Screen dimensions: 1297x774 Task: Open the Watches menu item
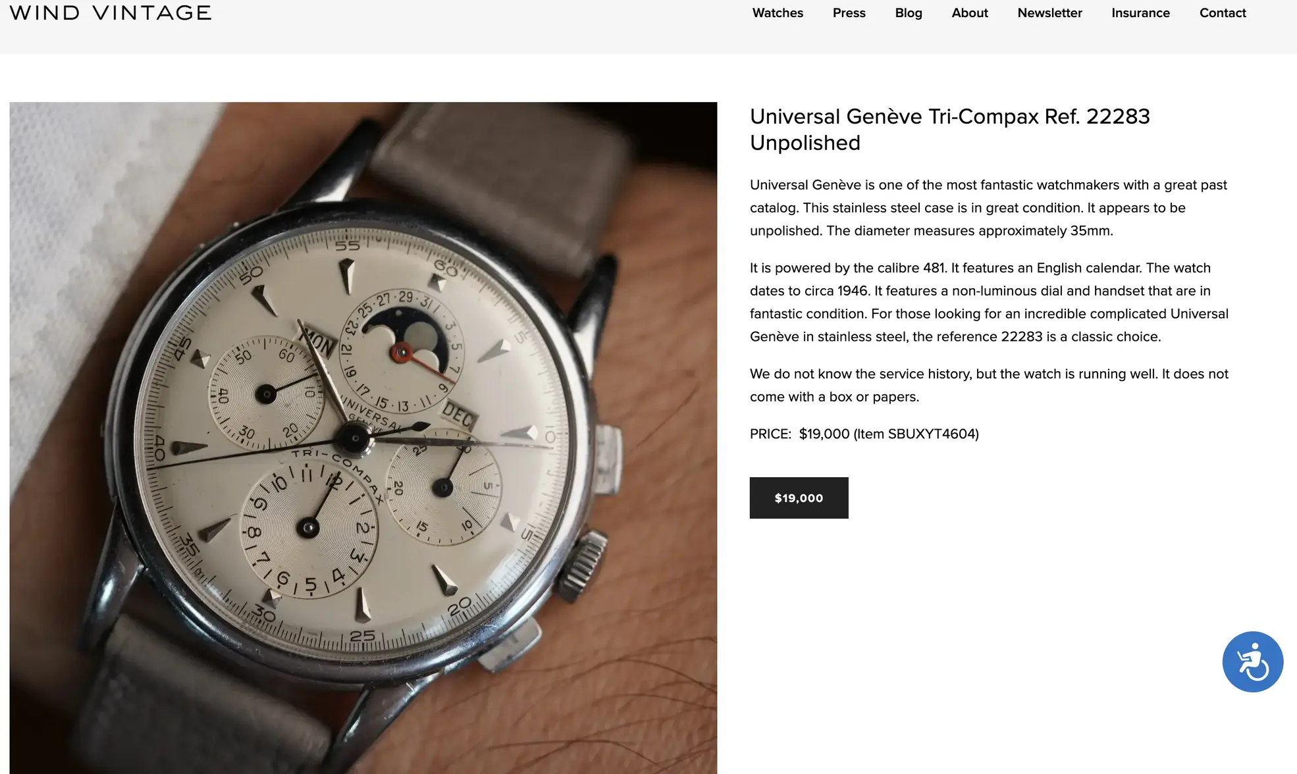[778, 13]
